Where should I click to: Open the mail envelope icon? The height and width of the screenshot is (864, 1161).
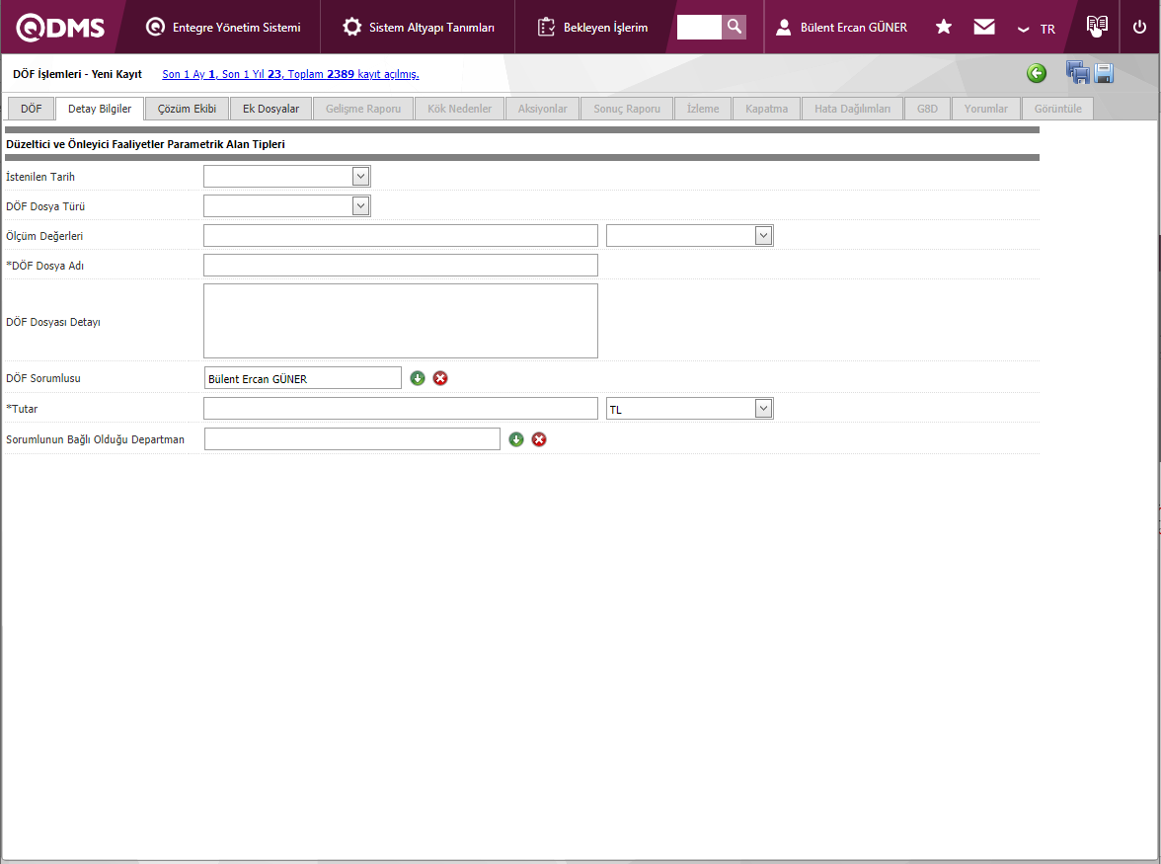[x=984, y=28]
